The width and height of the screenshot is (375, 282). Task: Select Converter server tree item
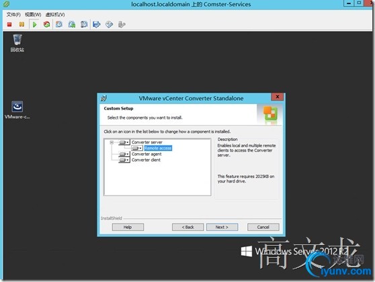pyautogui.click(x=147, y=142)
